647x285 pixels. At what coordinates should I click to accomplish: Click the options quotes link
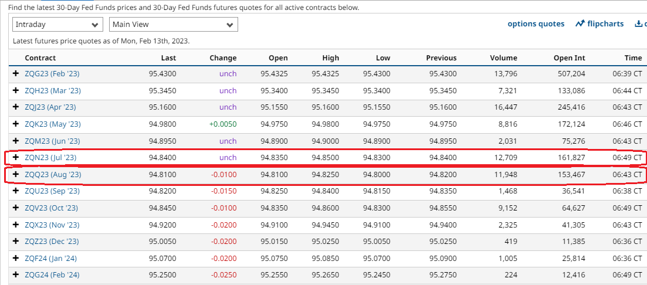pyautogui.click(x=536, y=24)
